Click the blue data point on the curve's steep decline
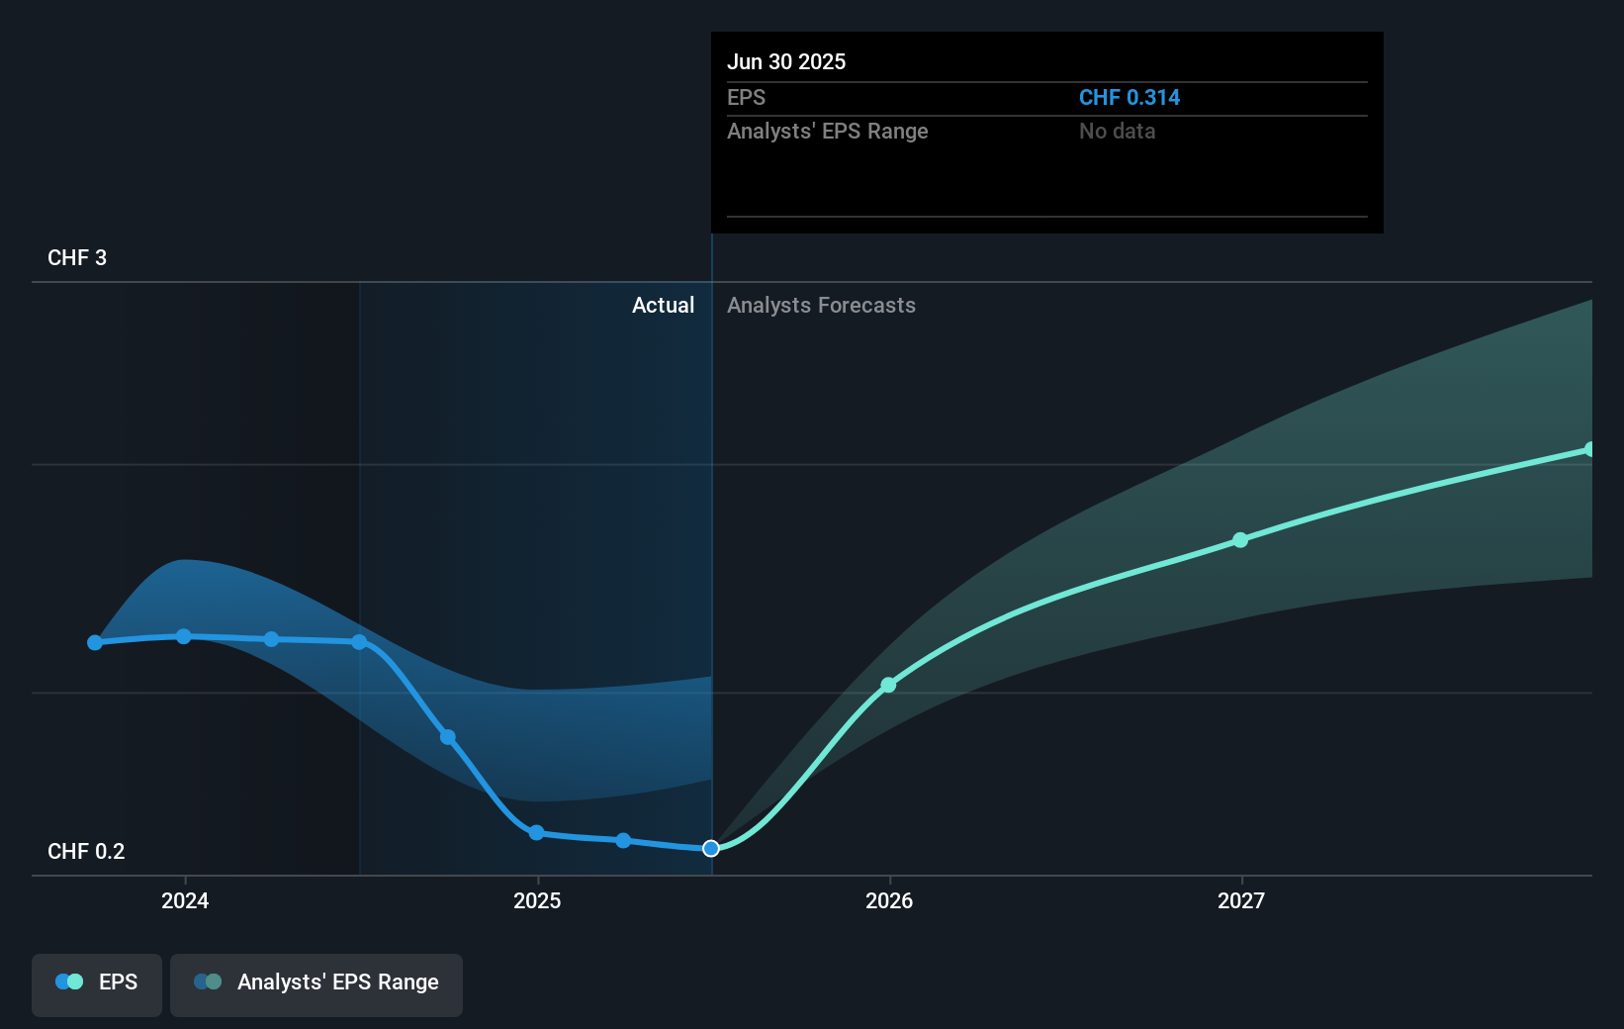 pos(448,737)
